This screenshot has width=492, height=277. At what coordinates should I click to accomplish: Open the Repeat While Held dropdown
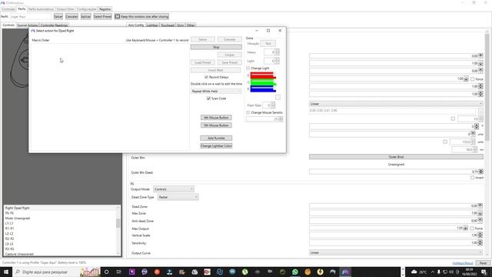[x=216, y=91]
